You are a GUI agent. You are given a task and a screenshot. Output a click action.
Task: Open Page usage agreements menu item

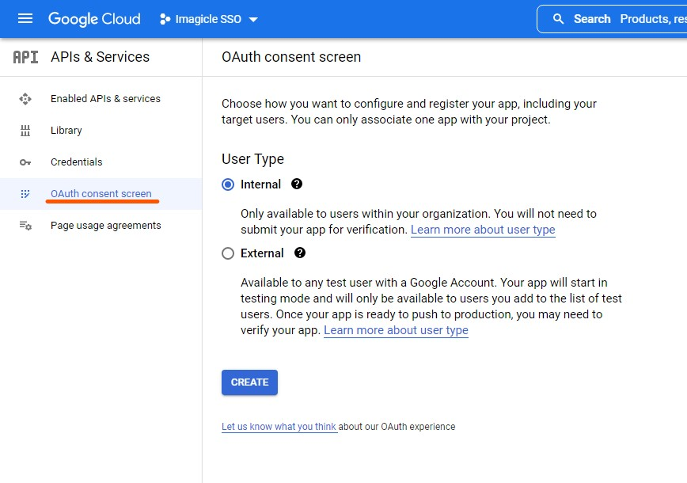(x=105, y=226)
